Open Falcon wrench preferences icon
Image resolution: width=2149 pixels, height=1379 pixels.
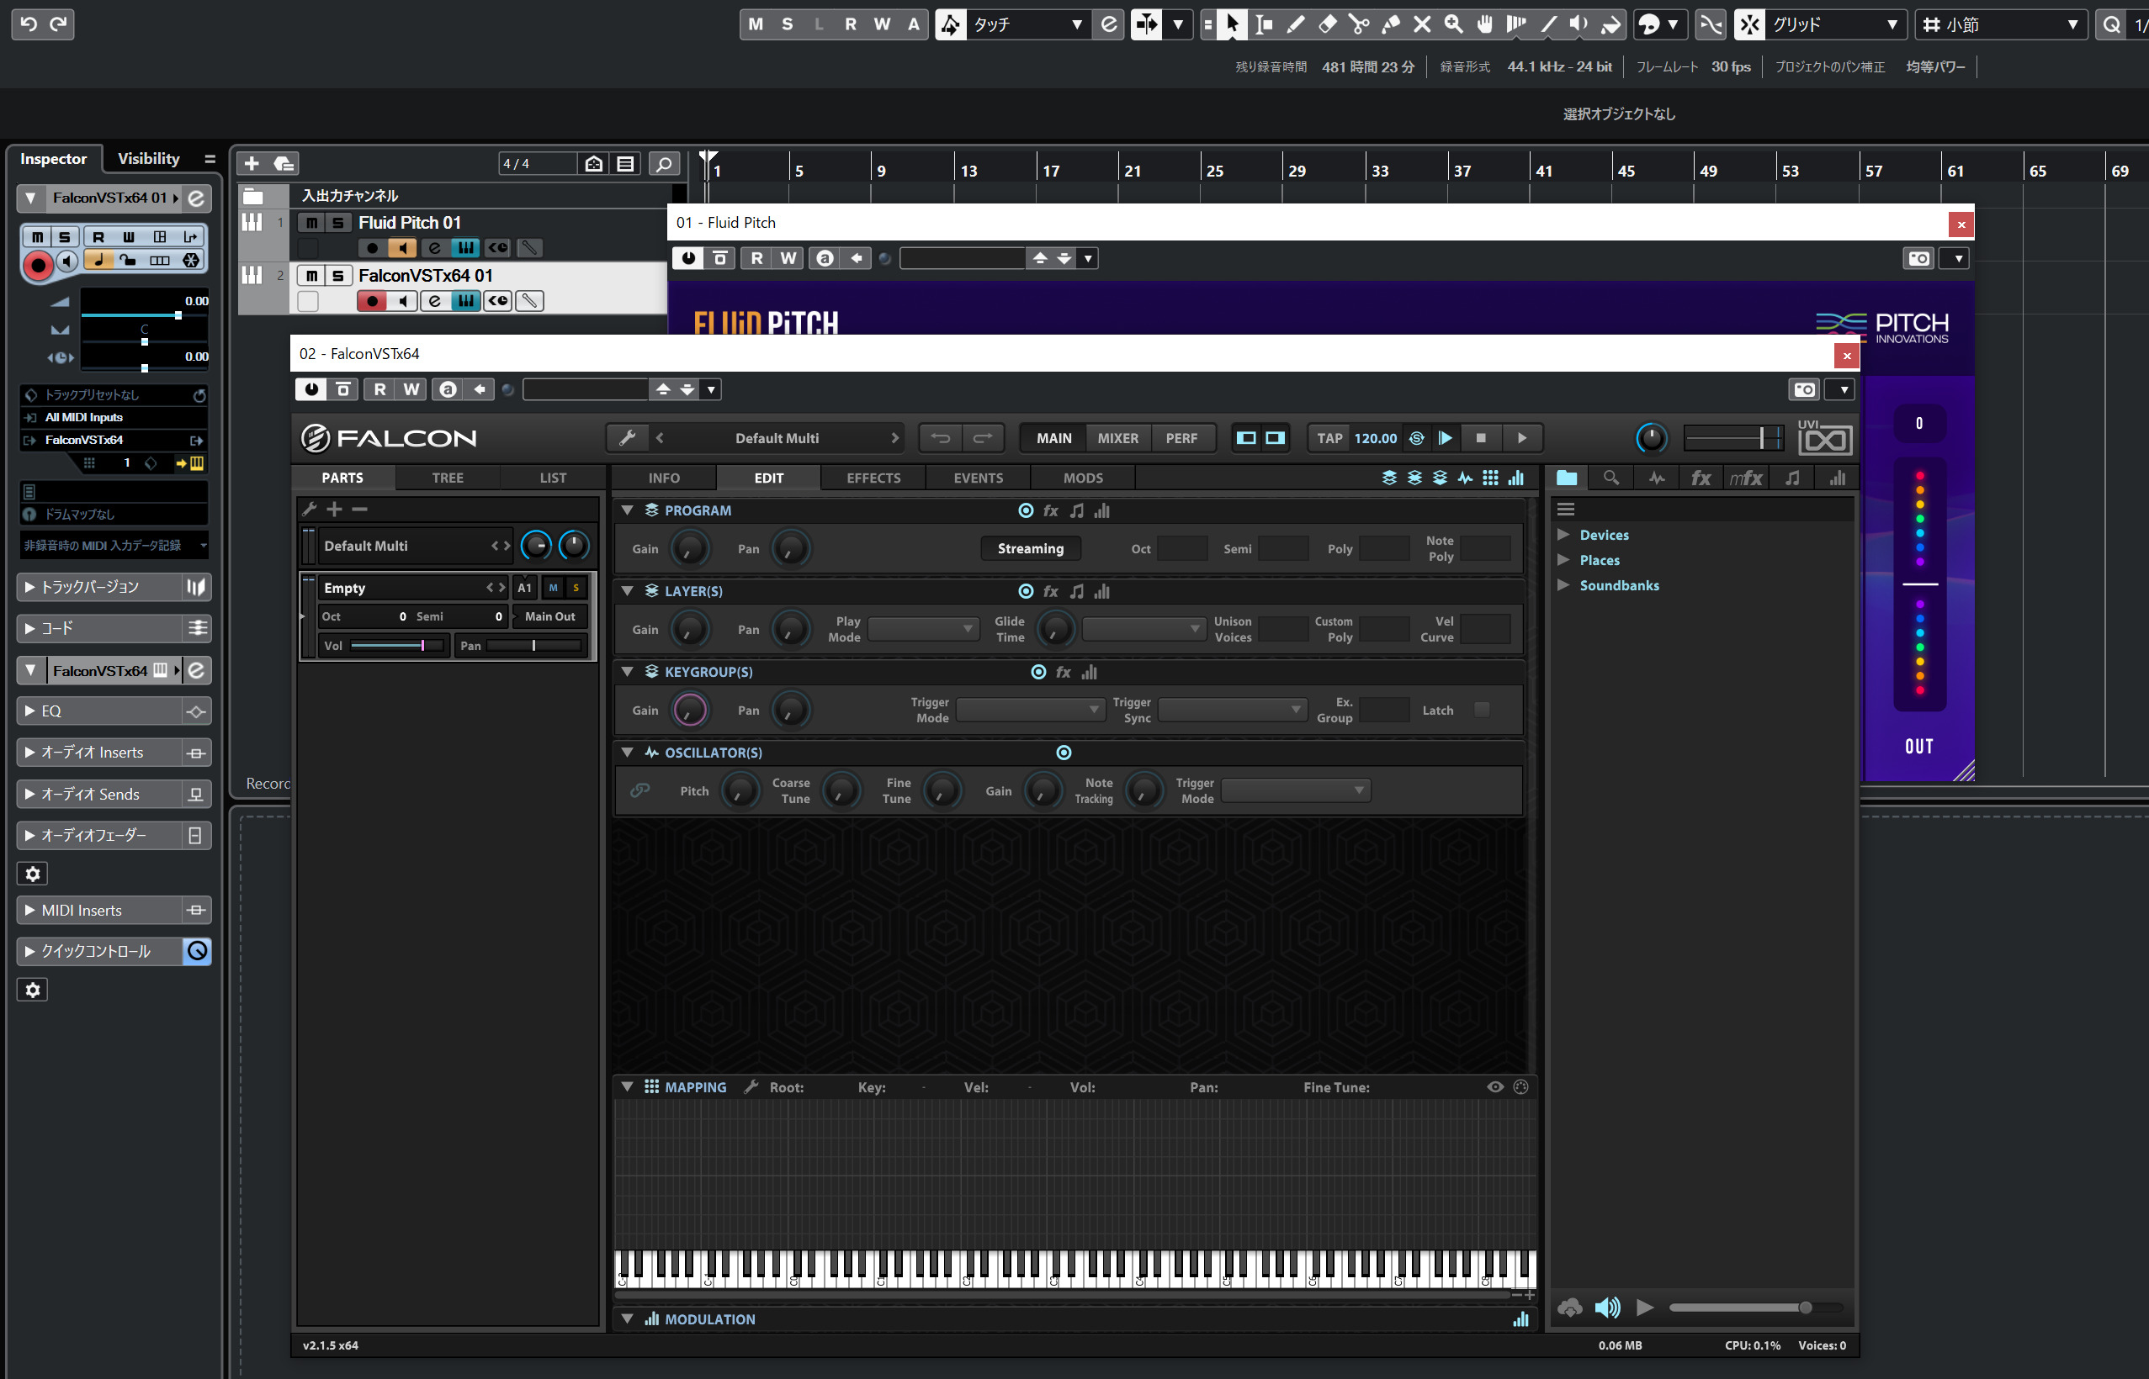627,438
